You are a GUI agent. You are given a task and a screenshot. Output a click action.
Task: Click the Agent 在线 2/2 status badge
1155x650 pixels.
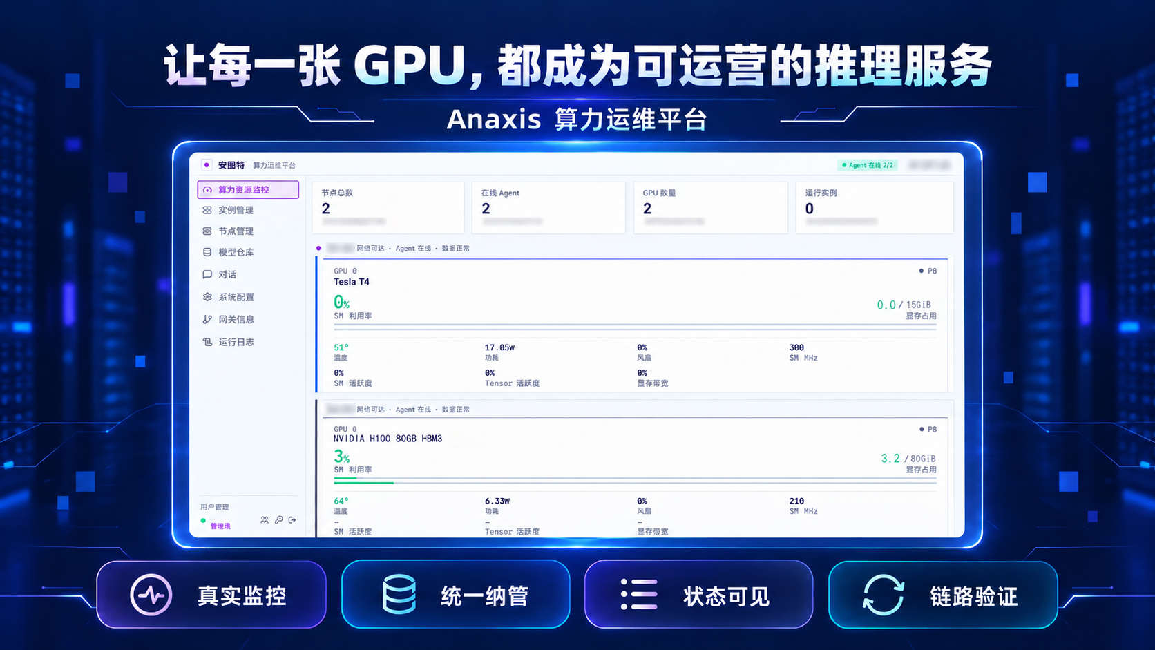pos(868,165)
